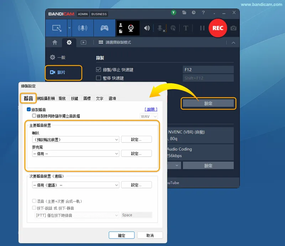Toggle 錄製/停止 快速鍵 checkbox
This screenshot has height=246, width=285.
point(98,70)
